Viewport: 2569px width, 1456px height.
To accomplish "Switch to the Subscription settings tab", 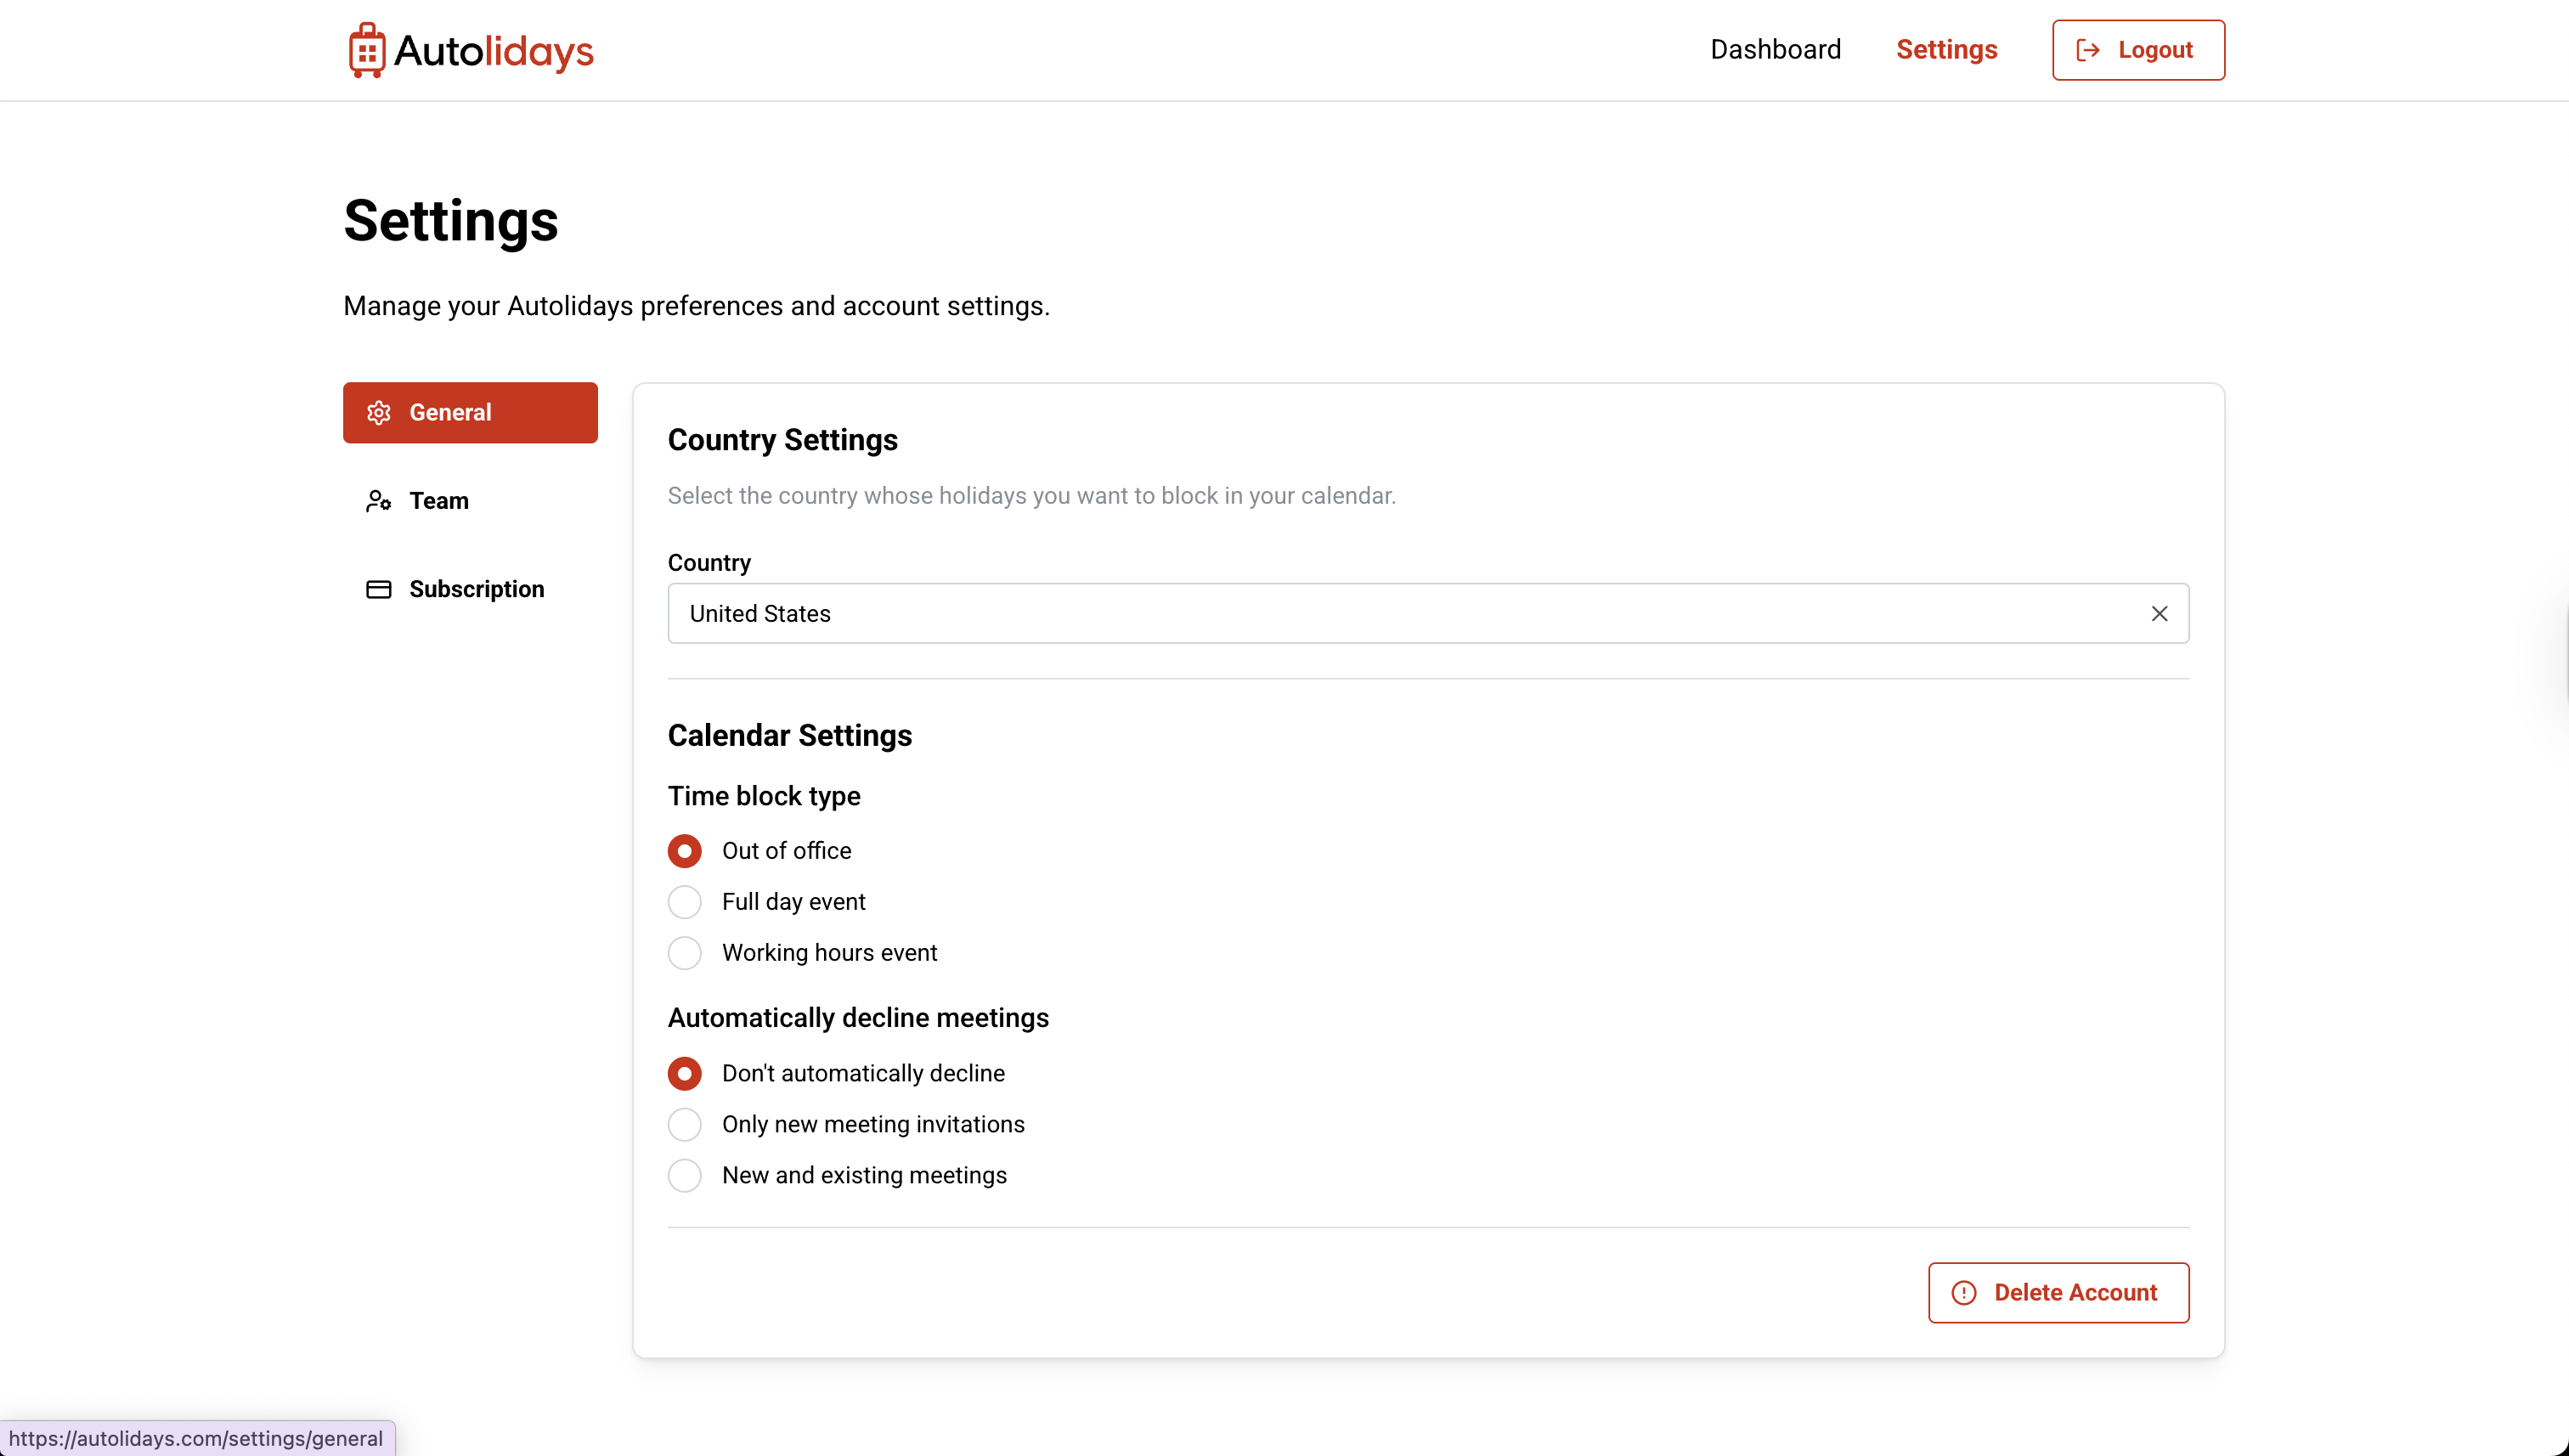I will pyautogui.click(x=476, y=589).
